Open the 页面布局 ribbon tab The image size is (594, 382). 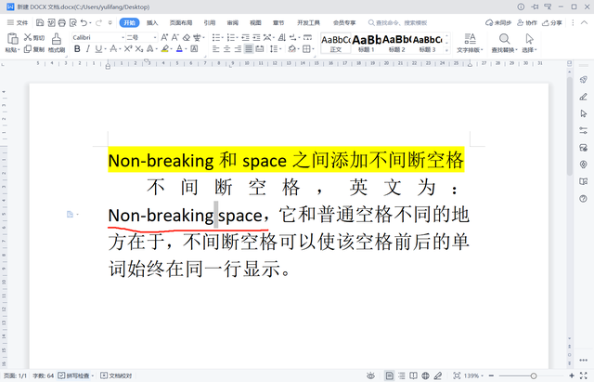coord(181,22)
